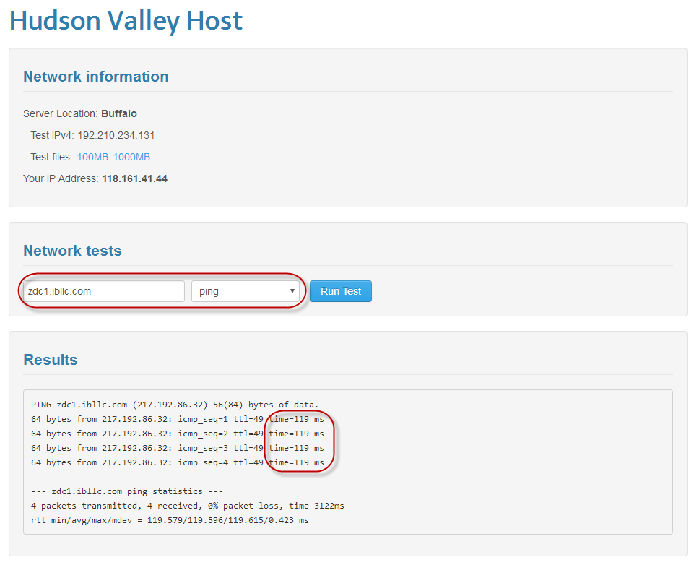Image resolution: width=694 pixels, height=565 pixels.
Task: Click the icmp_seq=2 ping result line
Action: [x=178, y=434]
